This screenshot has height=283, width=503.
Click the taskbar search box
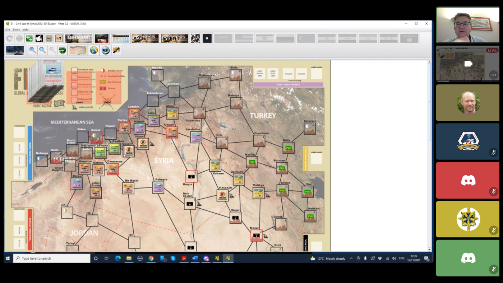(52, 258)
